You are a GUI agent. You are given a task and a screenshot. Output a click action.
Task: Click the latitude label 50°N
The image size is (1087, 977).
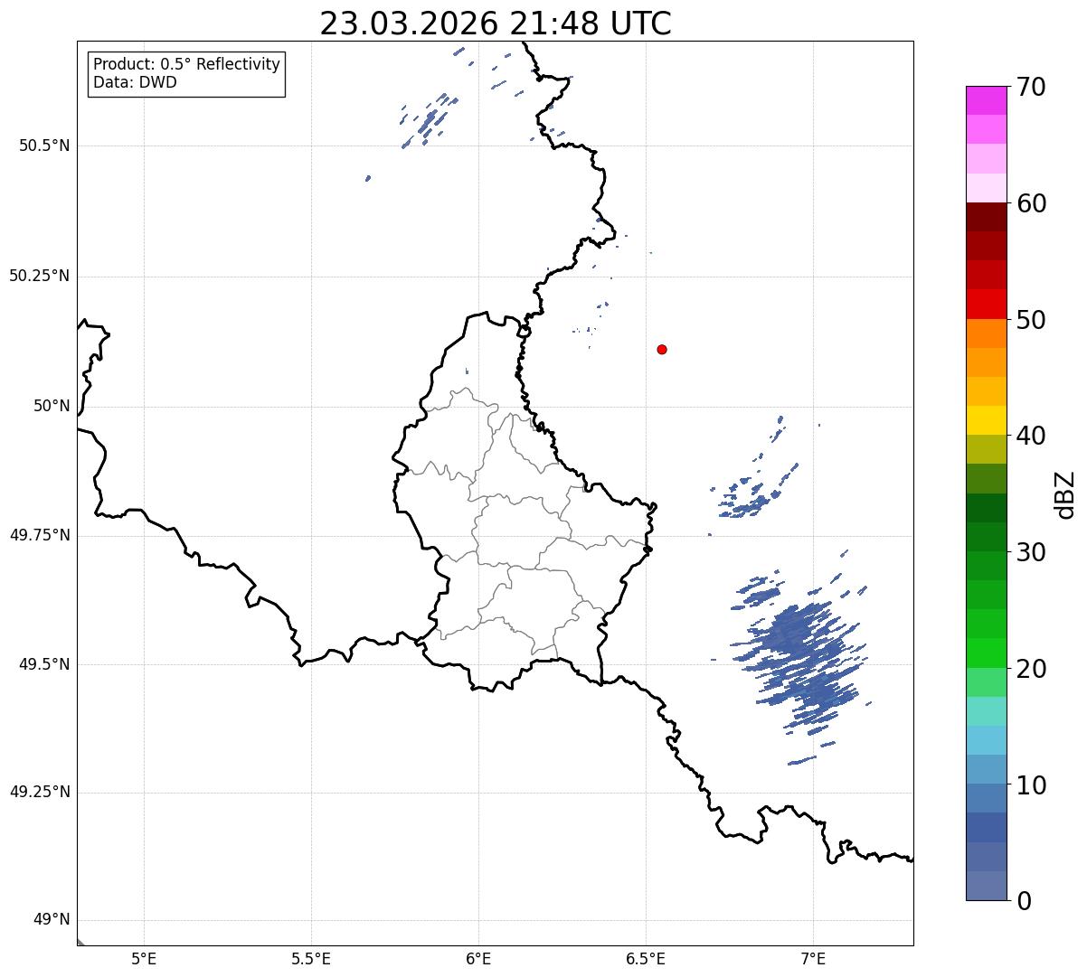52,406
